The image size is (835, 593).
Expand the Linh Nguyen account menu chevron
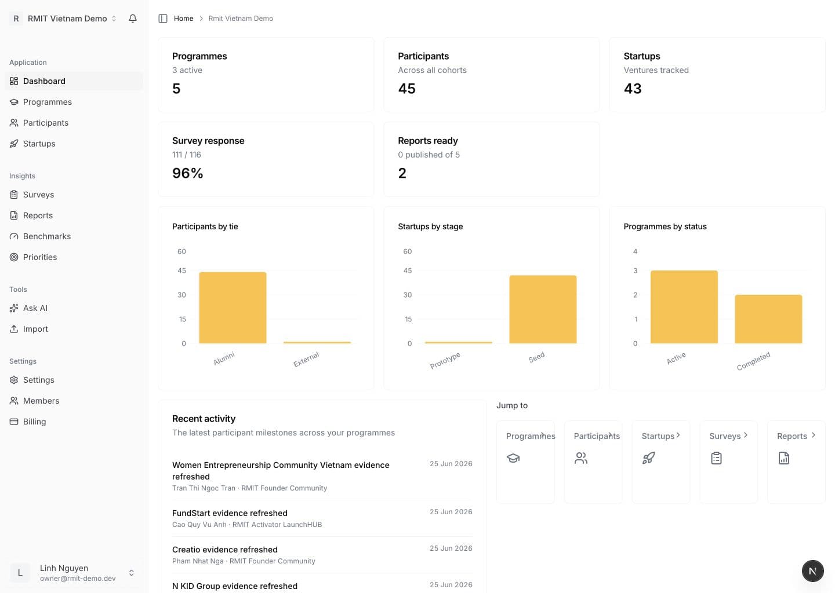132,573
